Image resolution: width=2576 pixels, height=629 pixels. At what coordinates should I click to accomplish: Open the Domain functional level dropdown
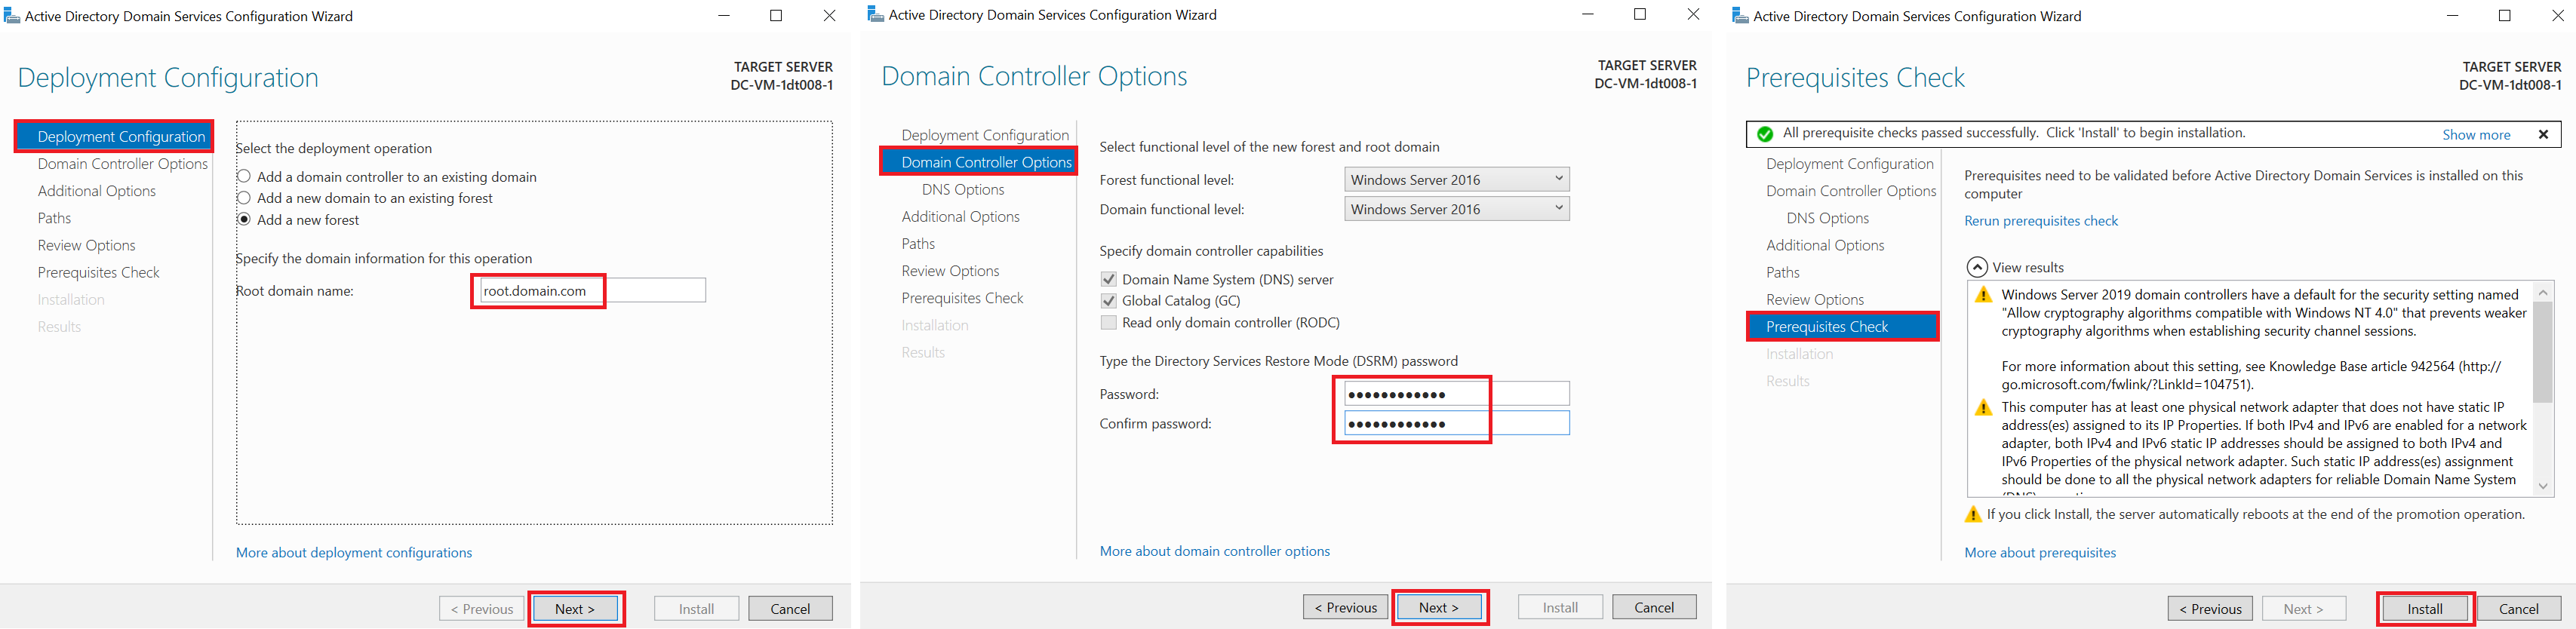tap(1457, 209)
